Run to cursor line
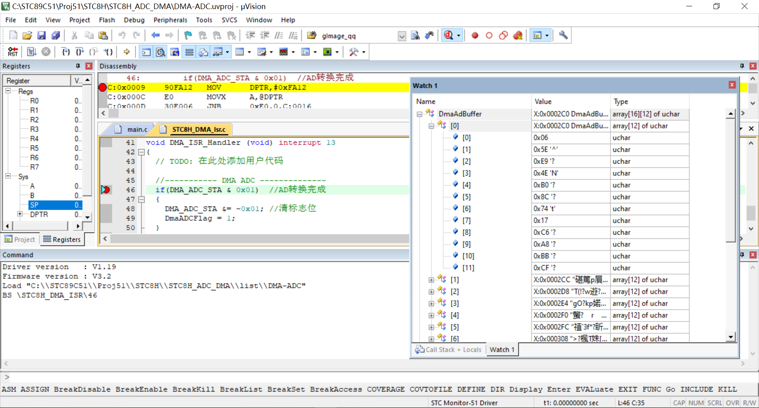The width and height of the screenshot is (759, 408). [108, 52]
